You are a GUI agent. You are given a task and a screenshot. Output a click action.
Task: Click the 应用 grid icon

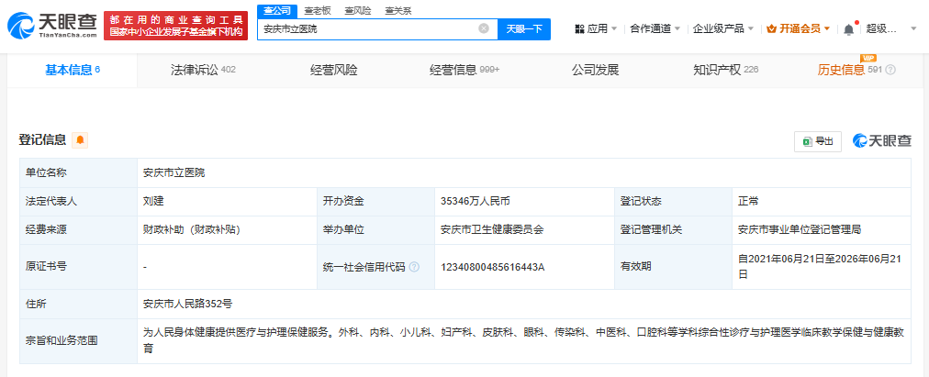coord(579,28)
